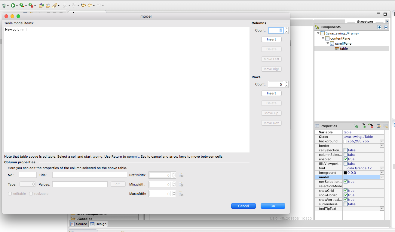
Task: Open the Debug dropdown arrow in the toolbar
Action: [x=8, y=6]
